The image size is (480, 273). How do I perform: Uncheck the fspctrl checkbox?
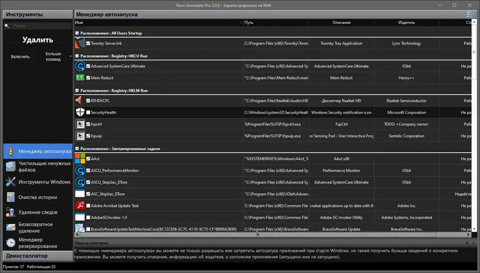pos(88,124)
